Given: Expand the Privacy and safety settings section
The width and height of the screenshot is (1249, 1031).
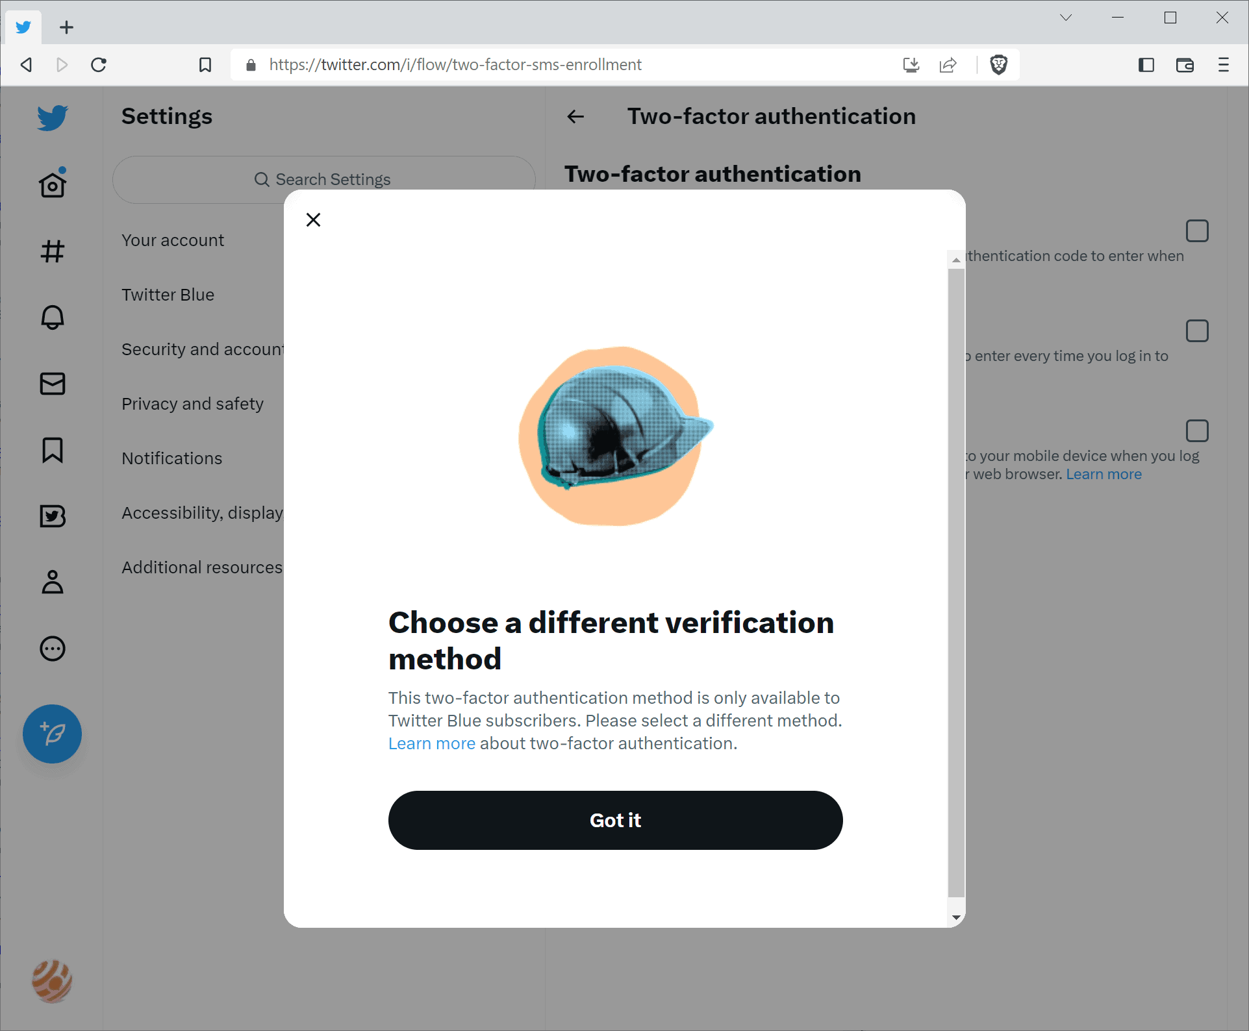Looking at the screenshot, I should [x=192, y=403].
